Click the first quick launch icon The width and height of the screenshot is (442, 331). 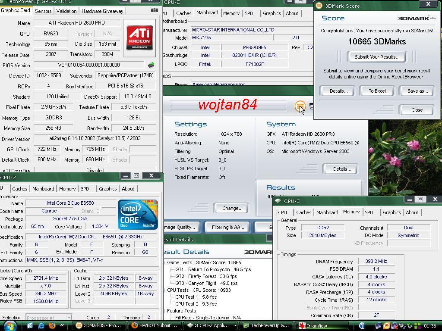pyautogui.click(x=30, y=326)
